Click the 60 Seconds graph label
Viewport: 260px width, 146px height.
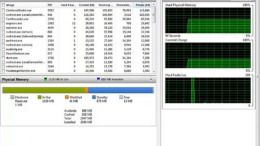[x=173, y=36]
